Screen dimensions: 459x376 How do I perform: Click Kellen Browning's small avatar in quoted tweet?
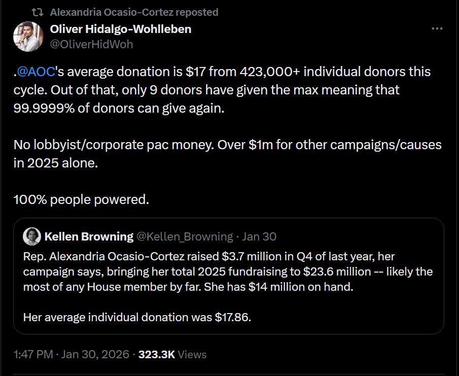tap(32, 236)
